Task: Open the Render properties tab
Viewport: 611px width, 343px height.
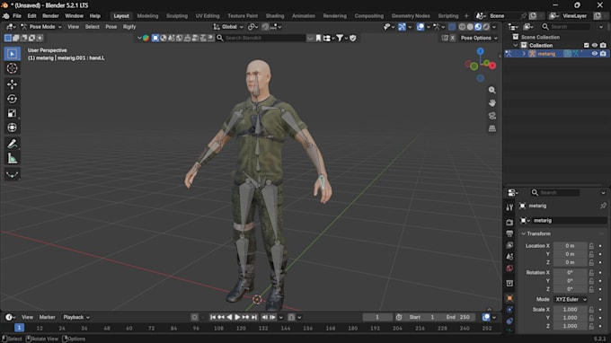Action: (x=509, y=223)
